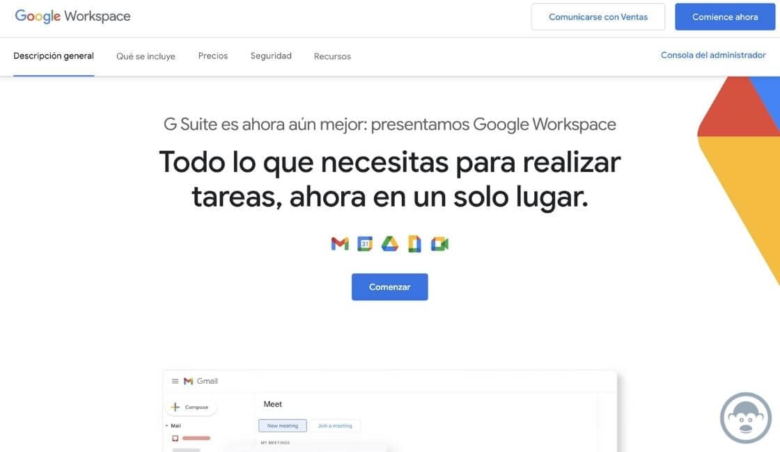Click the Gmail icon in hero section
780x452 pixels.
(340, 244)
